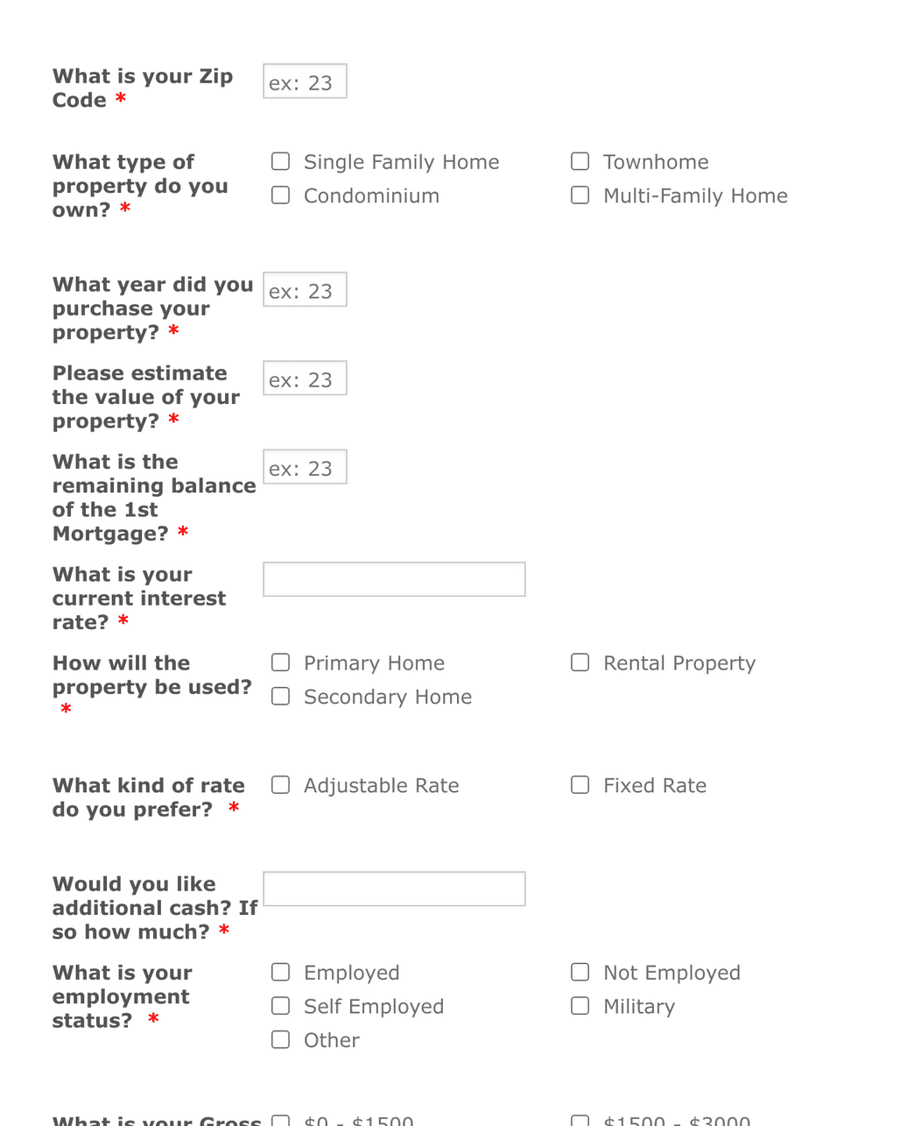This screenshot has width=914, height=1126.
Task: Select Rental Property usage option
Action: pos(580,662)
